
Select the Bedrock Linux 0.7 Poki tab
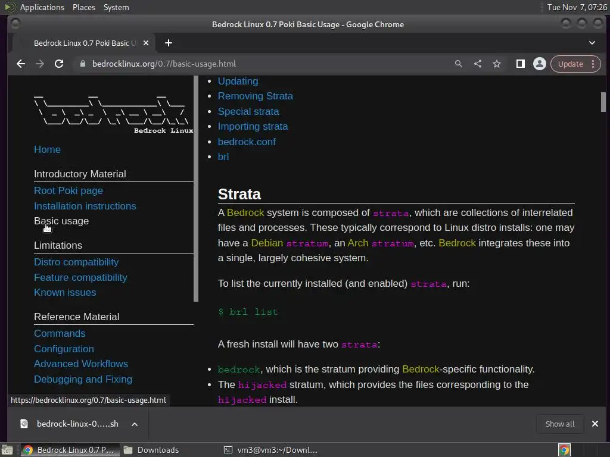tap(83, 43)
